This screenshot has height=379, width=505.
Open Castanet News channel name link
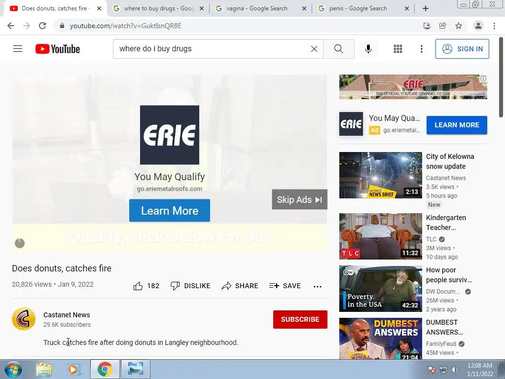coord(67,315)
